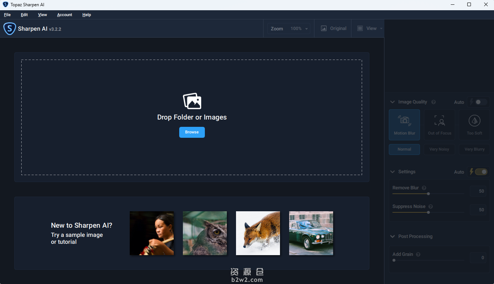Open the Account menu
The height and width of the screenshot is (284, 494).
click(x=64, y=15)
